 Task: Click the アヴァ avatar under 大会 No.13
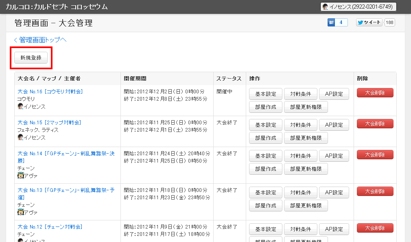click(20, 212)
